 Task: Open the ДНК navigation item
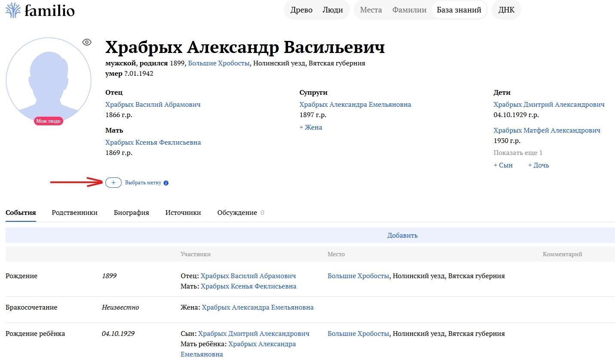click(506, 10)
